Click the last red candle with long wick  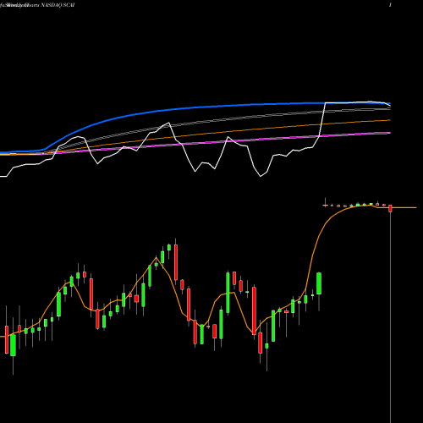coord(390,208)
